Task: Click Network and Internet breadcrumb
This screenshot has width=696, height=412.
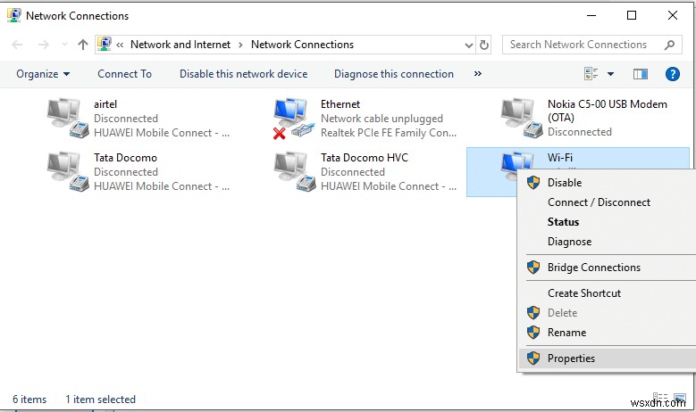Action: point(180,45)
